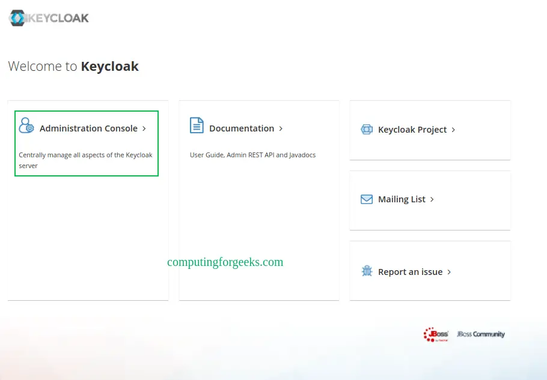Image resolution: width=547 pixels, height=380 pixels.
Task: Open the JBoss Community logo link
Action: pyautogui.click(x=481, y=334)
